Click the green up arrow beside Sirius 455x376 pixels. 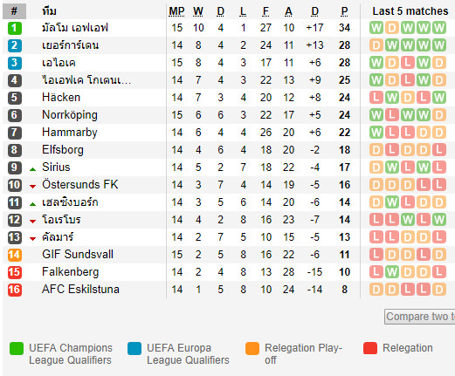(x=32, y=169)
